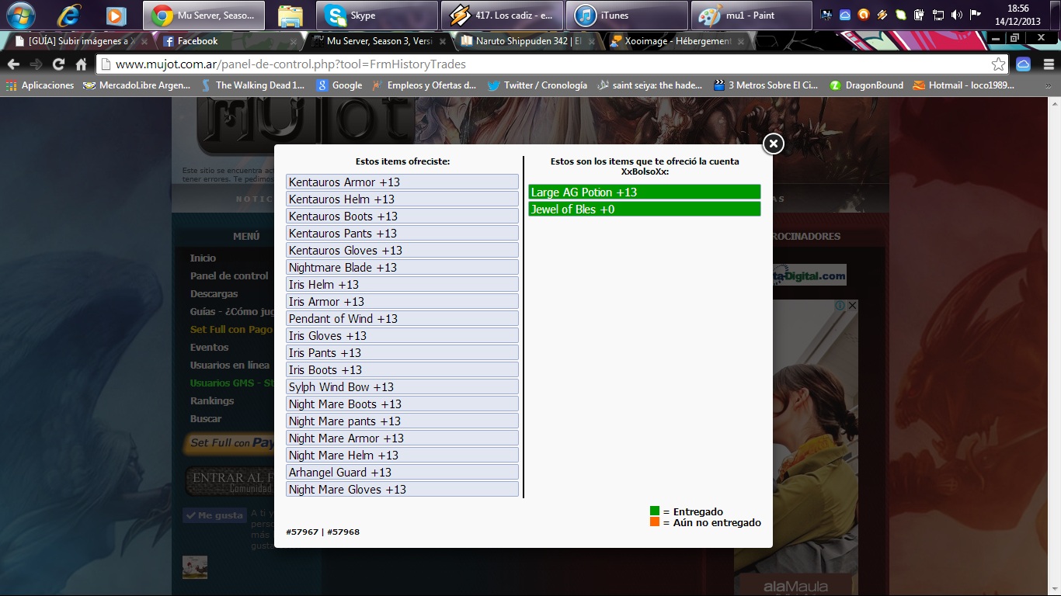Close the trade history popup
The height and width of the screenshot is (596, 1061).
(773, 144)
